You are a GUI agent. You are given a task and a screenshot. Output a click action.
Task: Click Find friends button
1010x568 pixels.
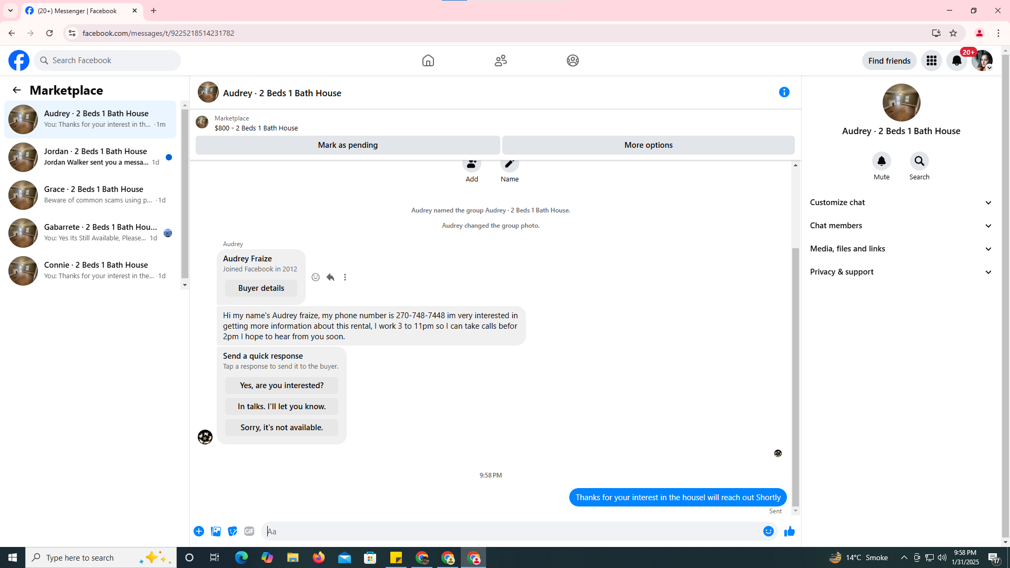890,60
